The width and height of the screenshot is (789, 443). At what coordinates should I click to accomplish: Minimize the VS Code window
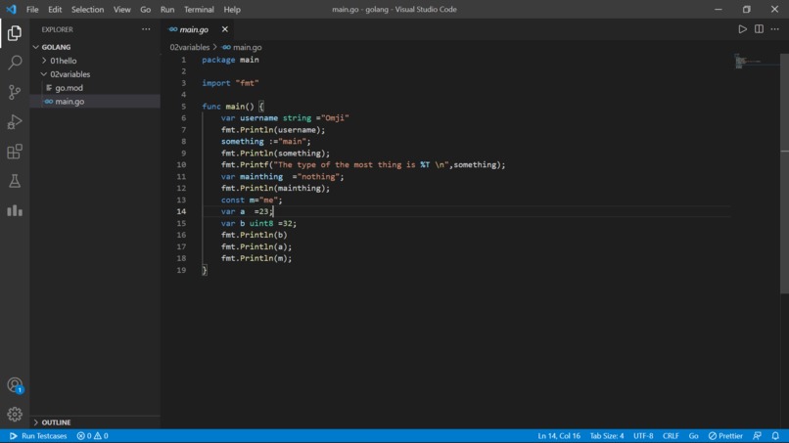[x=719, y=9]
